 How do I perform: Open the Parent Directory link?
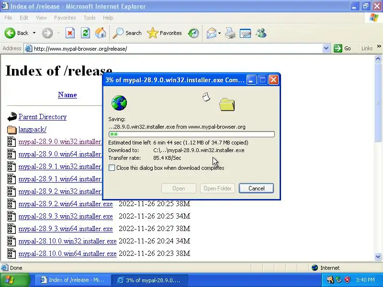click(43, 117)
